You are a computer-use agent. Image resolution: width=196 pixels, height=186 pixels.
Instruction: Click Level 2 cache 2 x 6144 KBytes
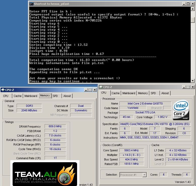(178, 159)
